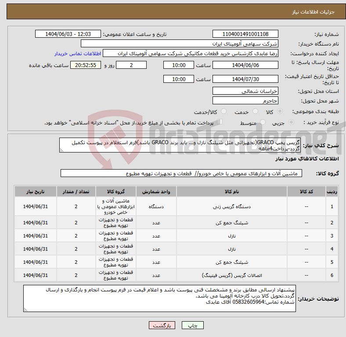Click نازل in row 4
The height and width of the screenshot is (337, 346).
point(232,249)
